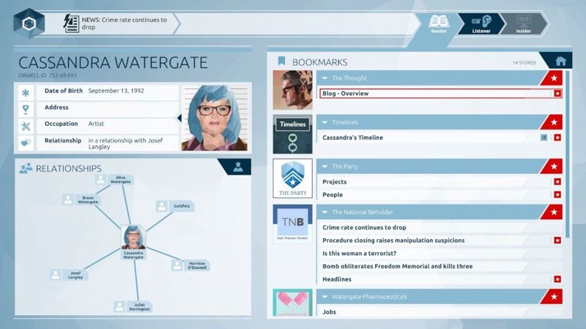Open the Headlines bookmark
Screen dimensions: 586x329
[x=441, y=279]
